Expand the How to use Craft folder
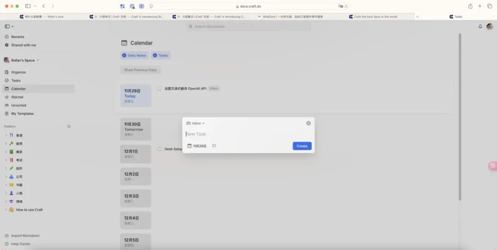The height and width of the screenshot is (250, 497). click(x=6, y=210)
